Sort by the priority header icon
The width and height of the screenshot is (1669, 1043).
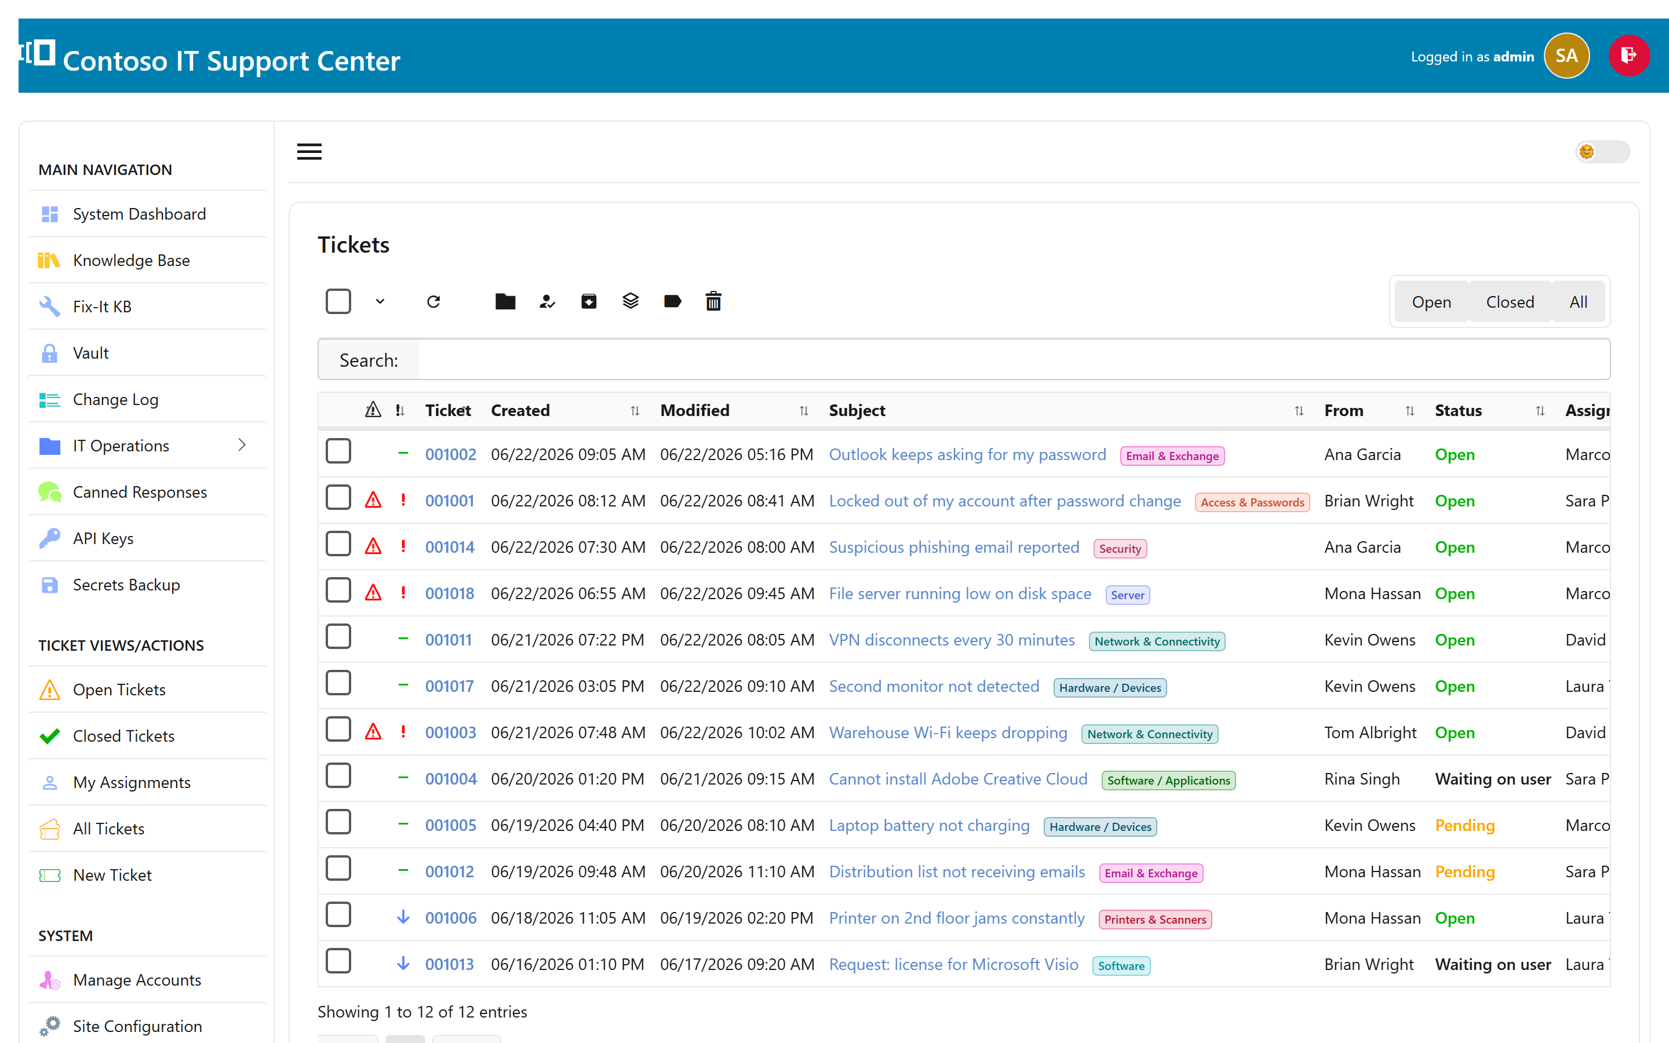[400, 410]
